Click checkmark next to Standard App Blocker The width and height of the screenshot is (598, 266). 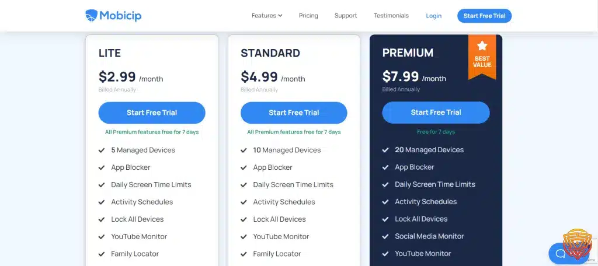pos(244,167)
